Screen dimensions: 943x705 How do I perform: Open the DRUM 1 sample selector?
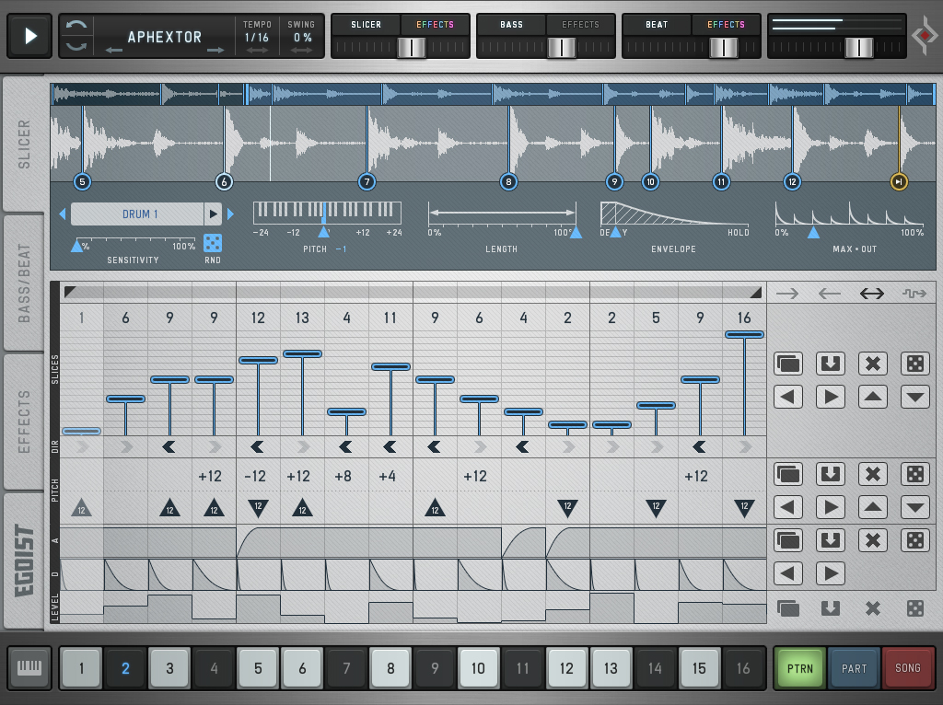(136, 214)
